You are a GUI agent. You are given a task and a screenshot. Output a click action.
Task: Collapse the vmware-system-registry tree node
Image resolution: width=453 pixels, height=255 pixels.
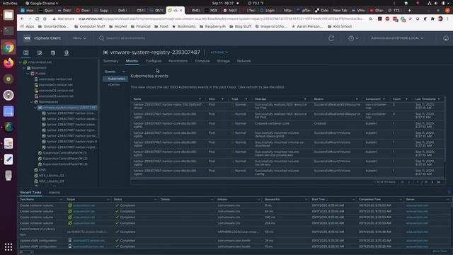tap(35, 108)
